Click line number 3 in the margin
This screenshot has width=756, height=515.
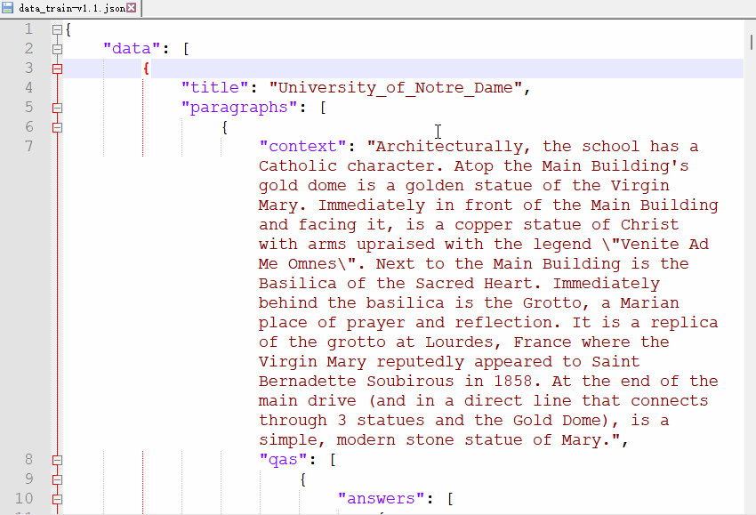pyautogui.click(x=29, y=68)
